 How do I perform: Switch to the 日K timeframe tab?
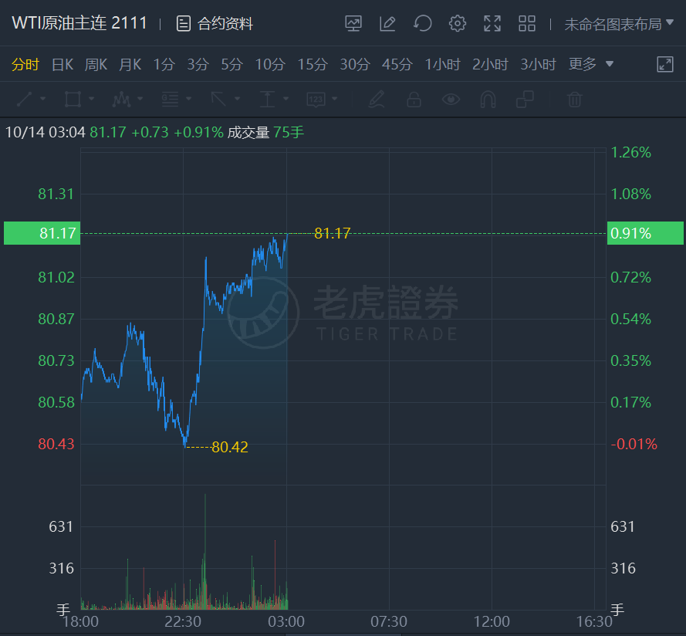pos(63,65)
